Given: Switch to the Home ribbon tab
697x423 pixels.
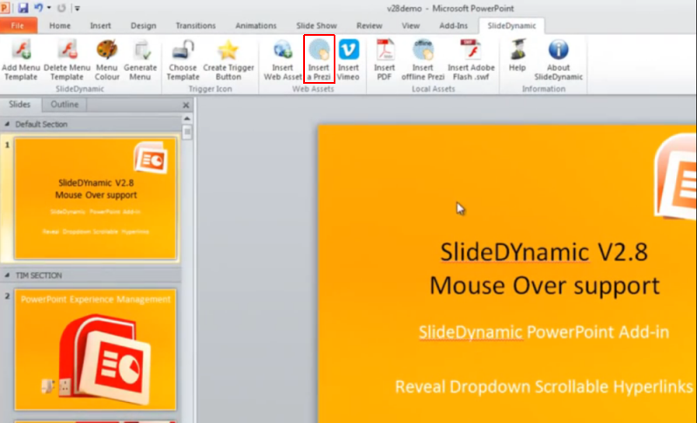Looking at the screenshot, I should (x=59, y=26).
